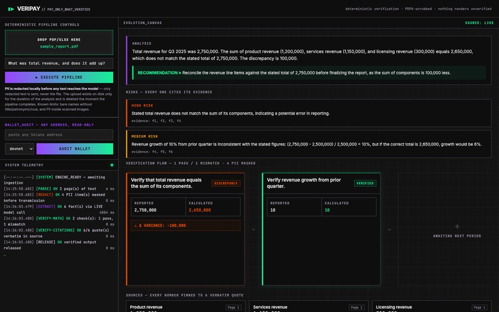Click the Variance: -100,000 box

point(186,225)
